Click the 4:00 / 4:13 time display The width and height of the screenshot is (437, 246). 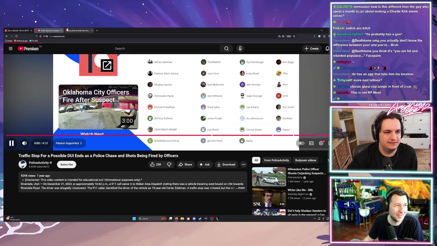(x=41, y=143)
